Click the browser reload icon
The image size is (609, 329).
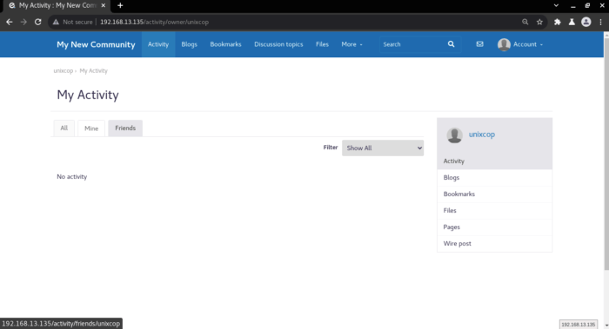tap(37, 22)
